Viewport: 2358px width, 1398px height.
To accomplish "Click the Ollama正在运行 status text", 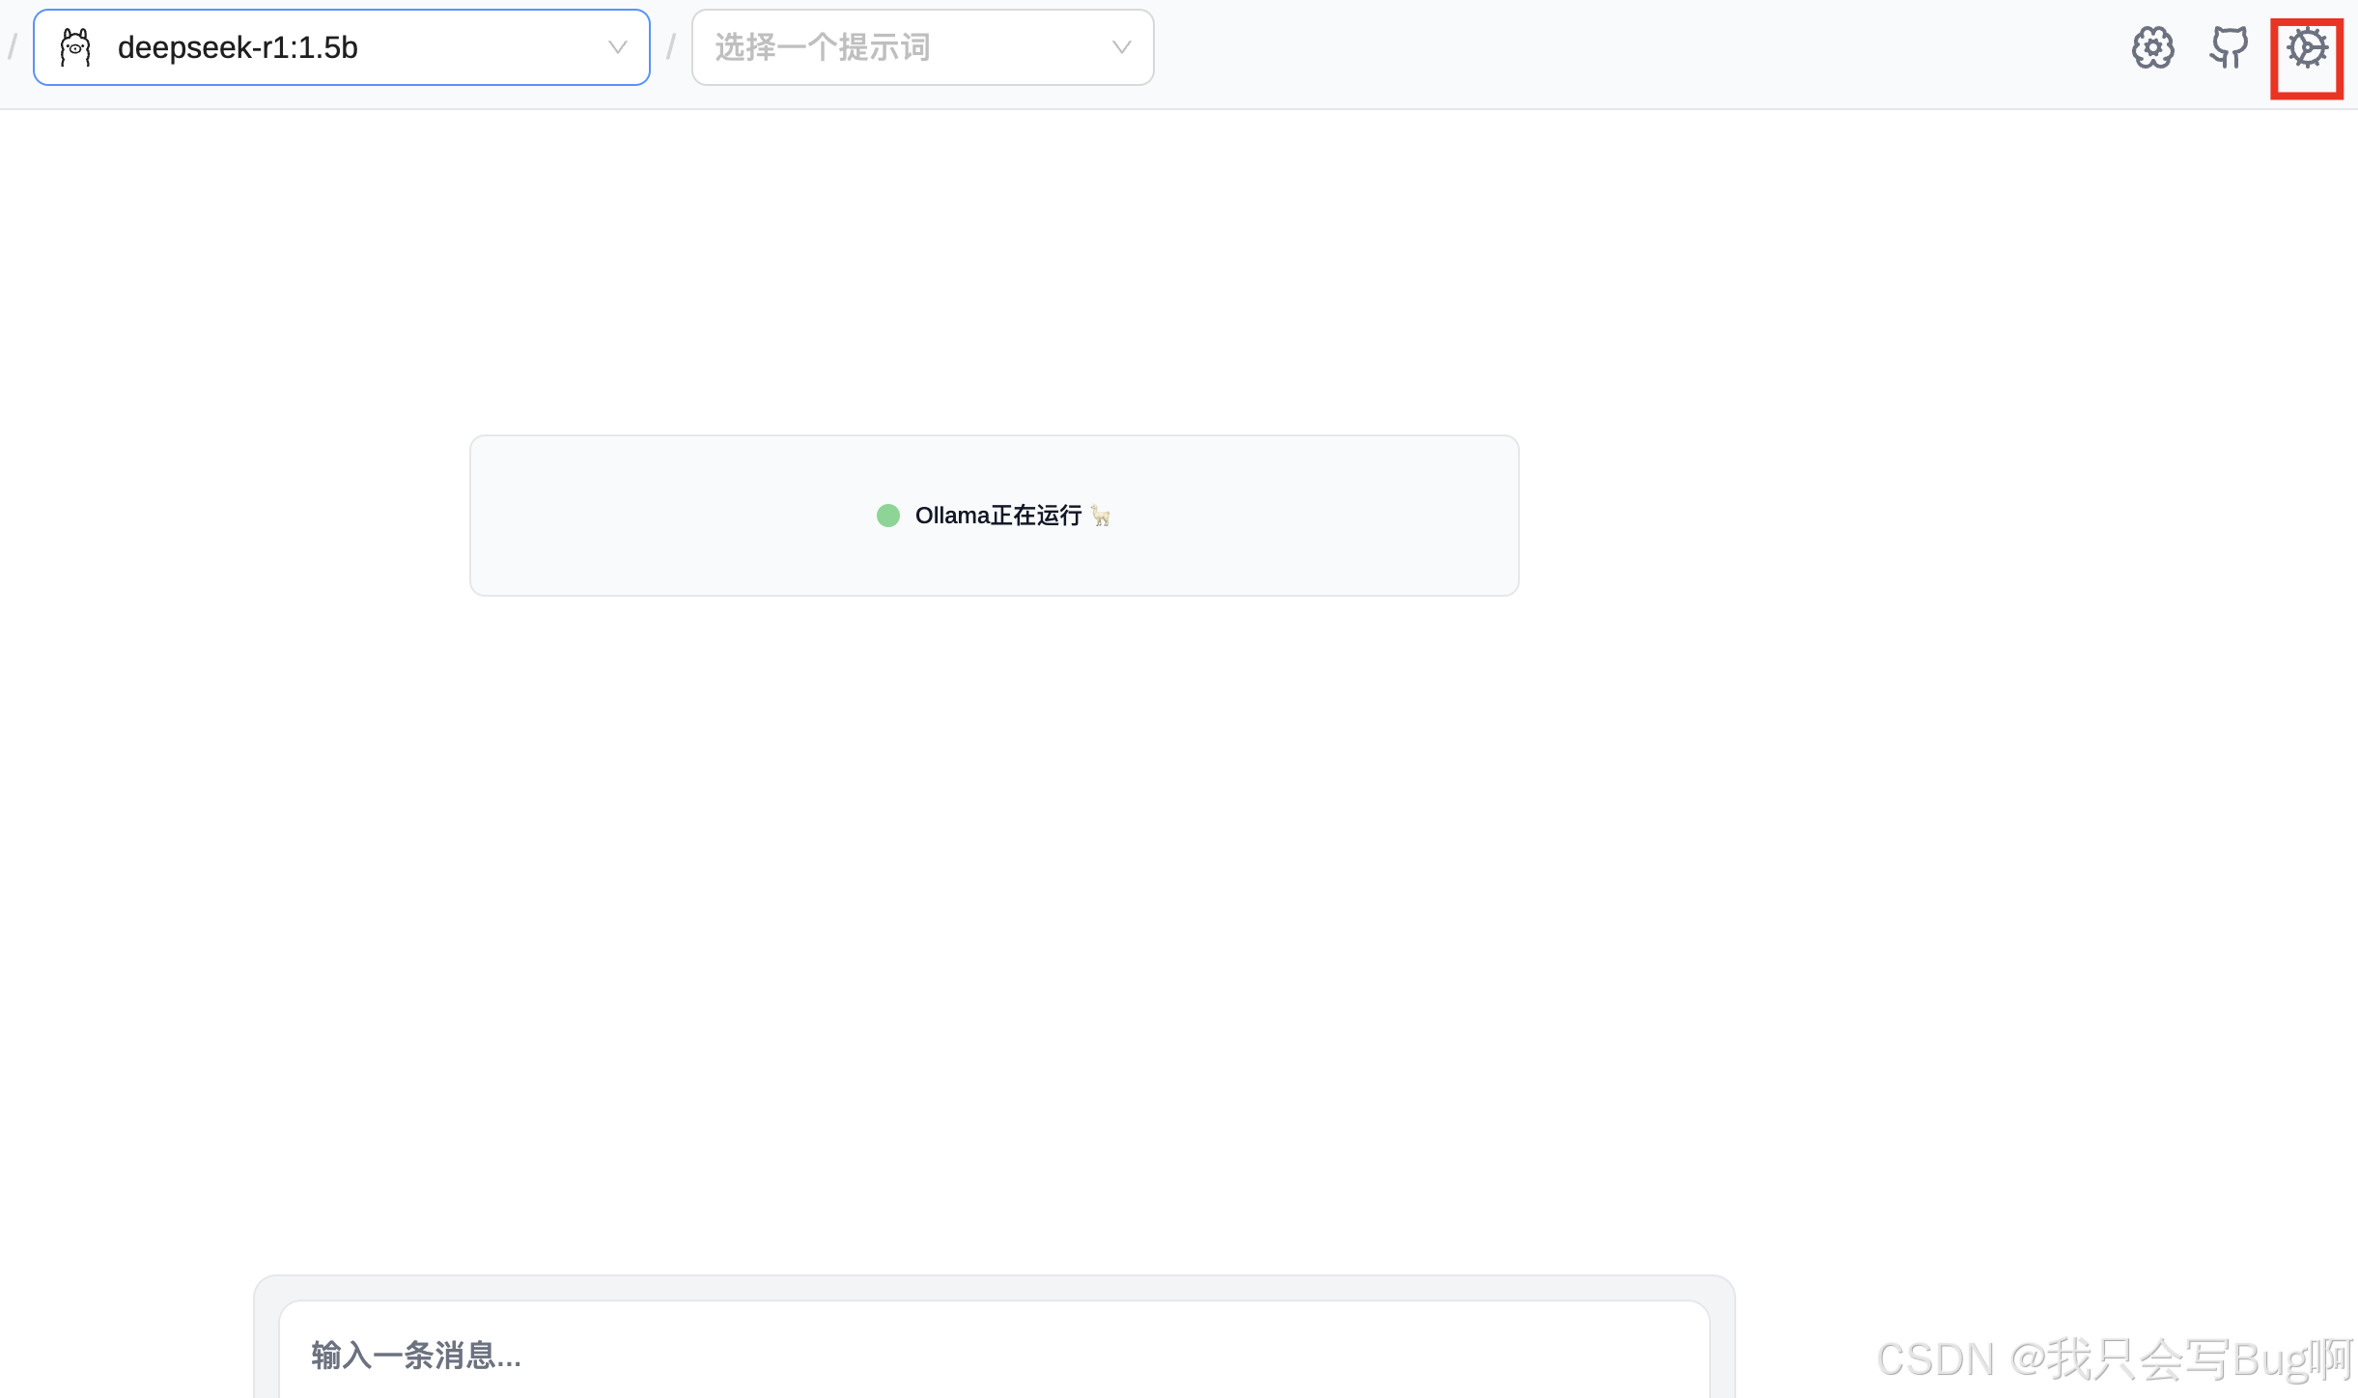I will pyautogui.click(x=998, y=516).
